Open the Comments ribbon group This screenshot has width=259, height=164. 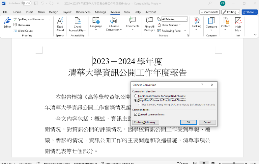click(132, 24)
